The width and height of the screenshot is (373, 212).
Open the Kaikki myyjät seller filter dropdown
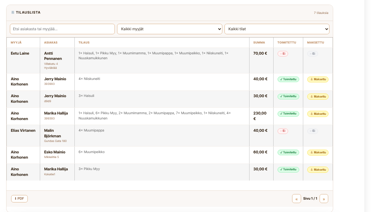170,29
